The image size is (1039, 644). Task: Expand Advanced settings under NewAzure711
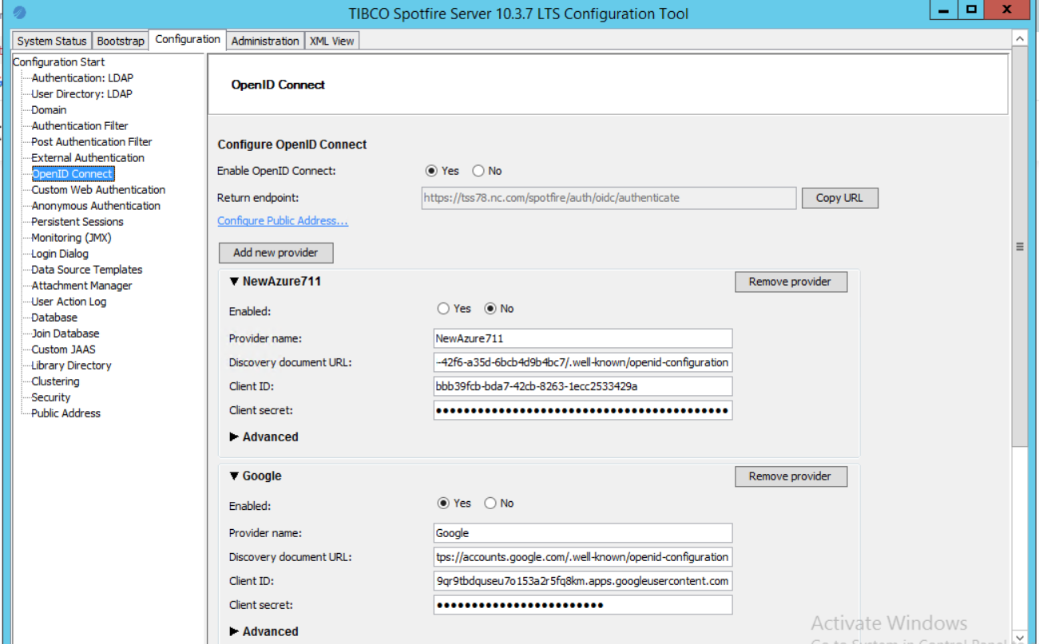tap(234, 437)
